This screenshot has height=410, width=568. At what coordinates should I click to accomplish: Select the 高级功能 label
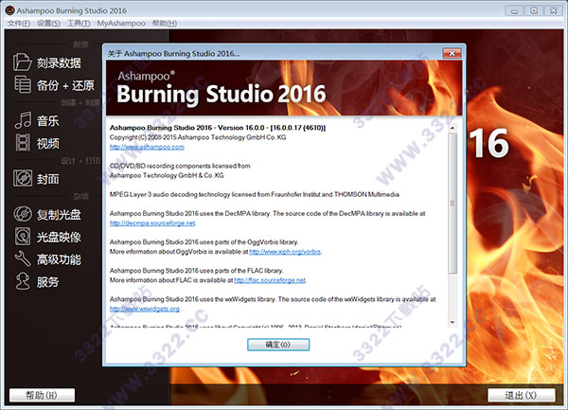[x=59, y=259]
